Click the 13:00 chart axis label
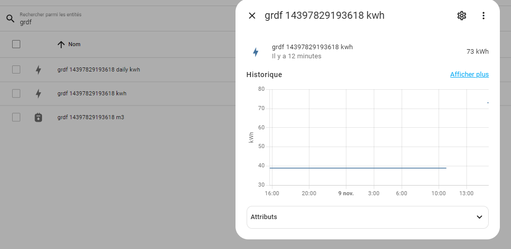Viewport: 511px width, 249px height. [x=466, y=194]
